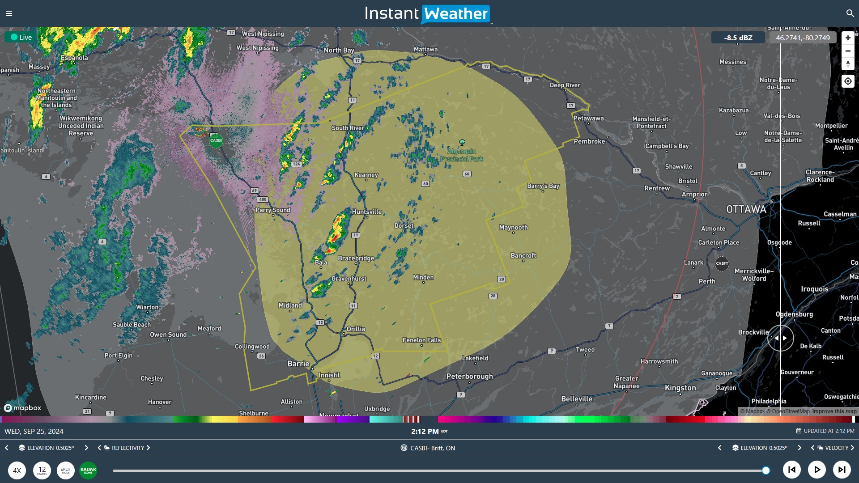Image resolution: width=859 pixels, height=483 pixels.
Task: Open the hamburger menu
Action: pos(9,13)
